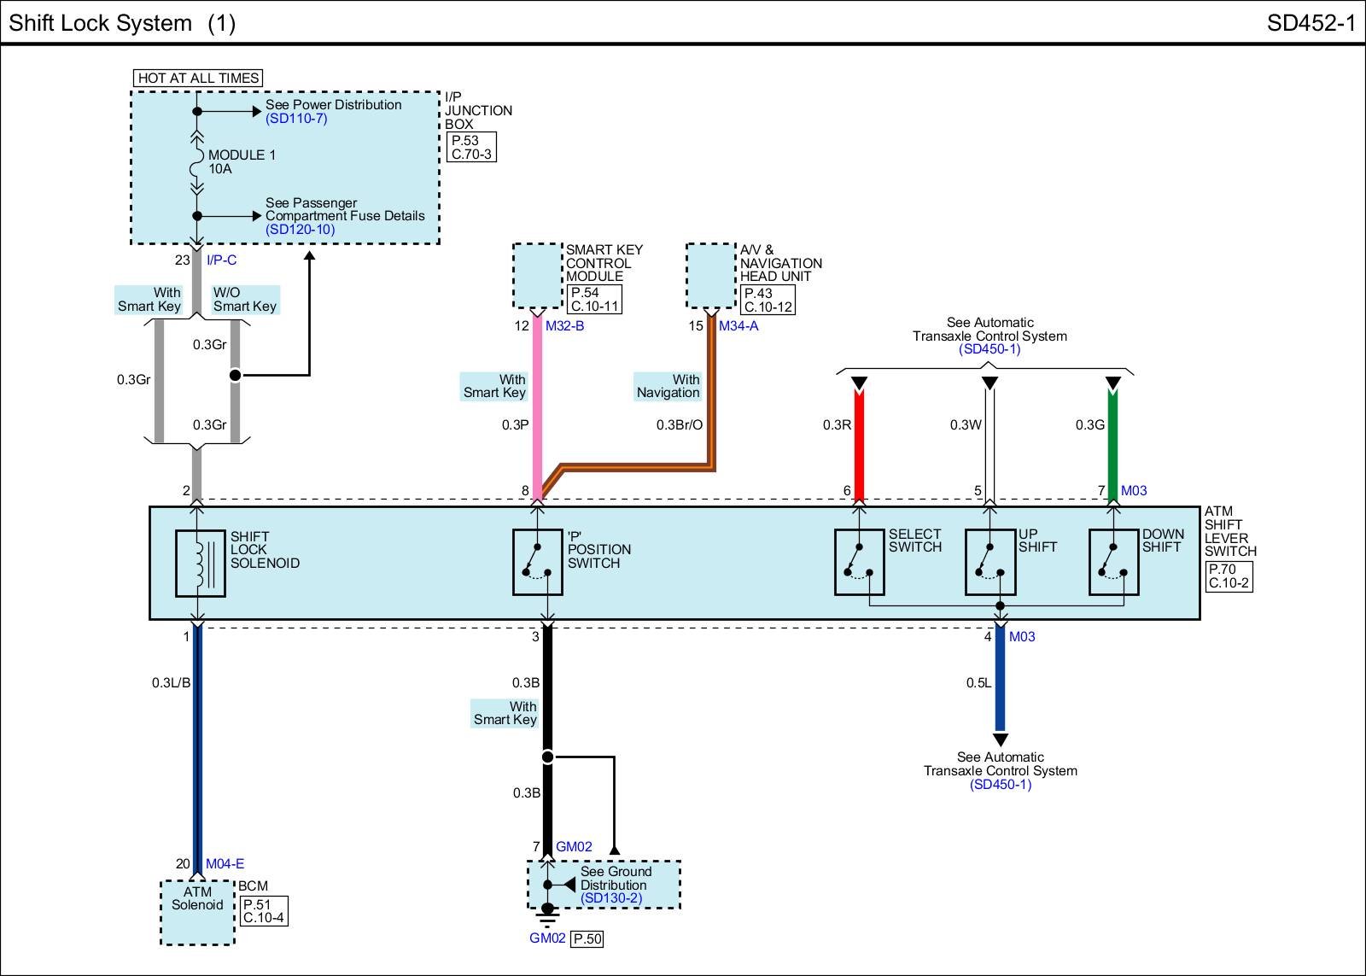Open the SD120-10 fuse details link
The height and width of the screenshot is (976, 1366).
(x=300, y=230)
